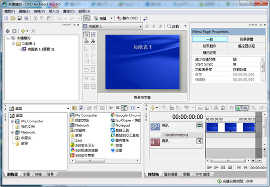The width and height of the screenshot is (270, 187).
Task: Open the 編輯(E) menu
Action: point(24,11)
